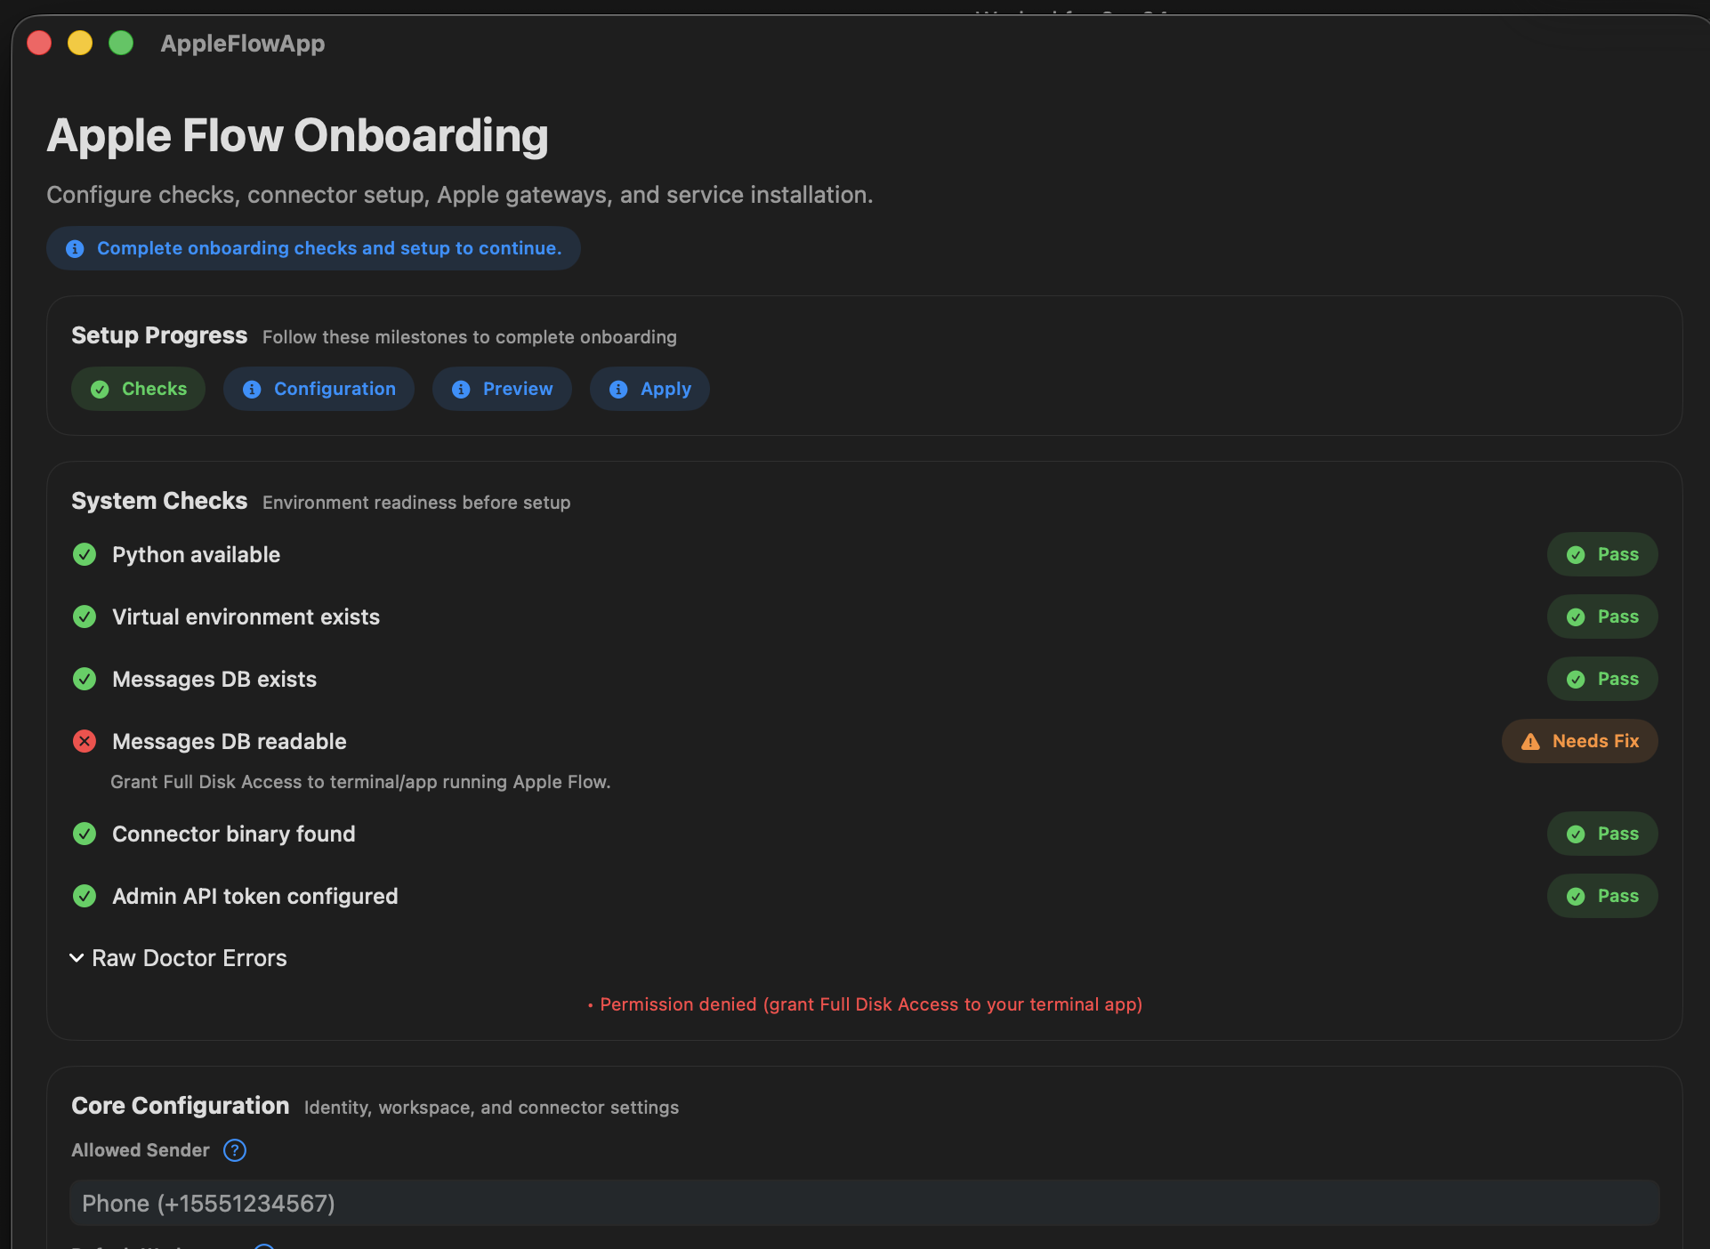Click the Phone number input field
The width and height of the screenshot is (1710, 1249).
pos(865,1203)
